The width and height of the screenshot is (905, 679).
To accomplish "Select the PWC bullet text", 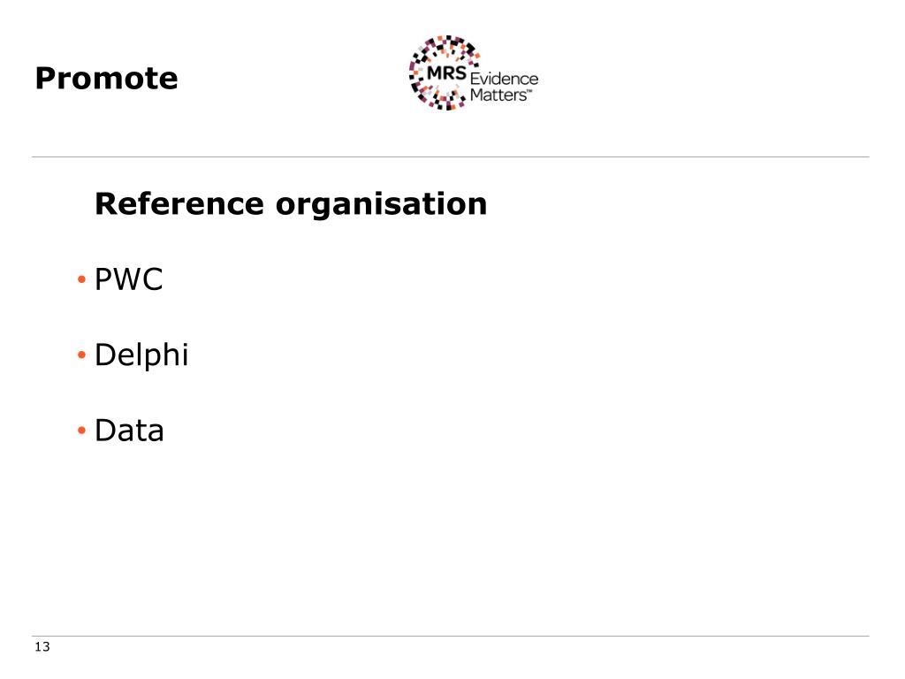I will click(x=129, y=281).
